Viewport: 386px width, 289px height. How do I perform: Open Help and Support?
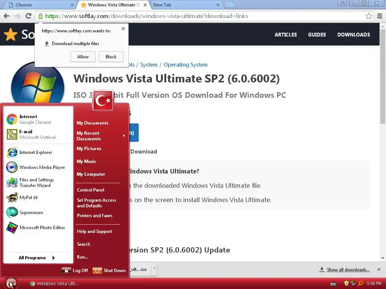(95, 231)
